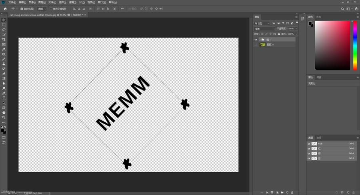Select the Horizontal Type tool
The width and height of the screenshot is (360, 195).
[4, 98]
